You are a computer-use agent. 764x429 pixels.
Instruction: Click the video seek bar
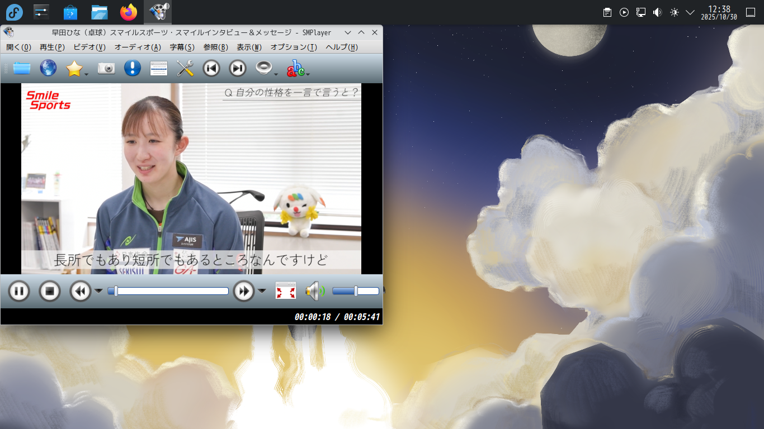[168, 291]
